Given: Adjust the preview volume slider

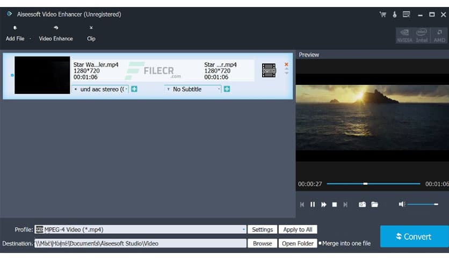Looking at the screenshot, I should coord(423,204).
